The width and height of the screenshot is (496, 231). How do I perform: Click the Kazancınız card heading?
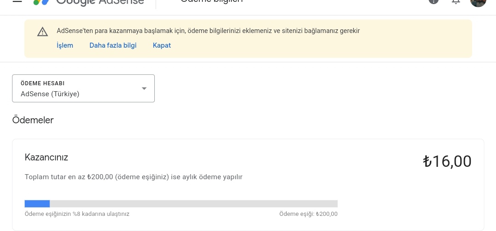coord(46,157)
